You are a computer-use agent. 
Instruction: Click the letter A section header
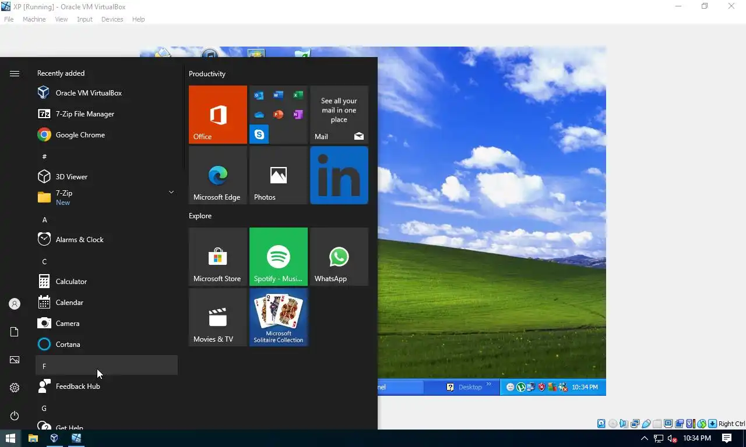pyautogui.click(x=107, y=219)
